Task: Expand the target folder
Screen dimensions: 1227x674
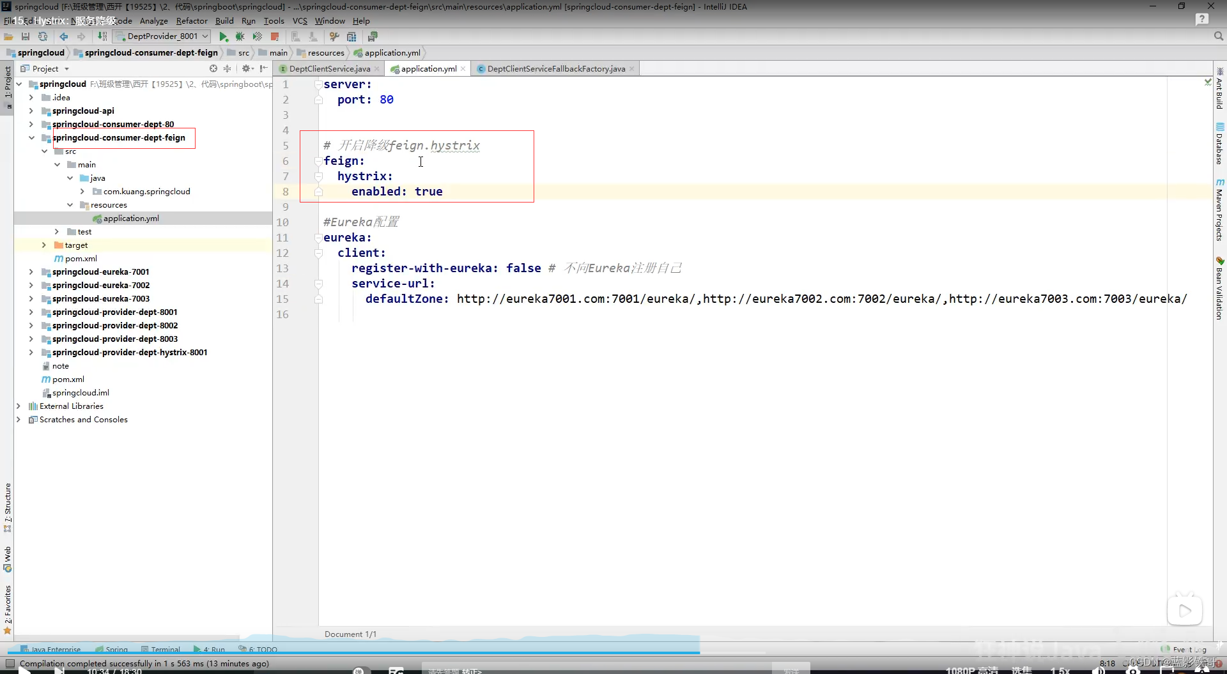Action: pyautogui.click(x=43, y=245)
